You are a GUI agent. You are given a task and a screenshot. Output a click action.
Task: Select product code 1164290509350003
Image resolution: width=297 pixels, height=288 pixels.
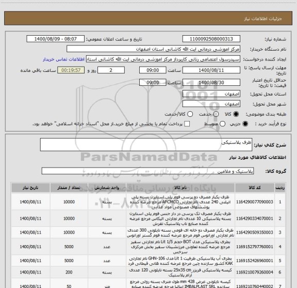[x=255, y=233]
